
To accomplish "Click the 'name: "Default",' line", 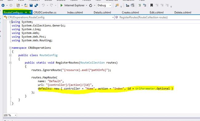I will 51,81.
